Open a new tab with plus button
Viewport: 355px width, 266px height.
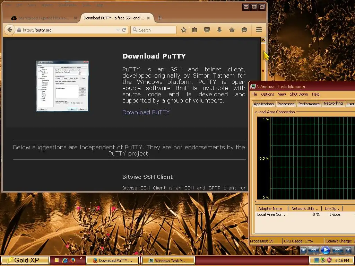(x=159, y=18)
